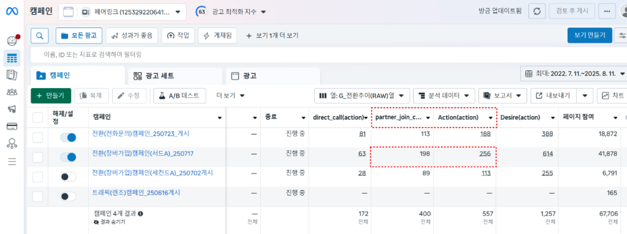627x234 pixels.
Task: Open the Desire(action) column header menu
Action: click(x=553, y=118)
